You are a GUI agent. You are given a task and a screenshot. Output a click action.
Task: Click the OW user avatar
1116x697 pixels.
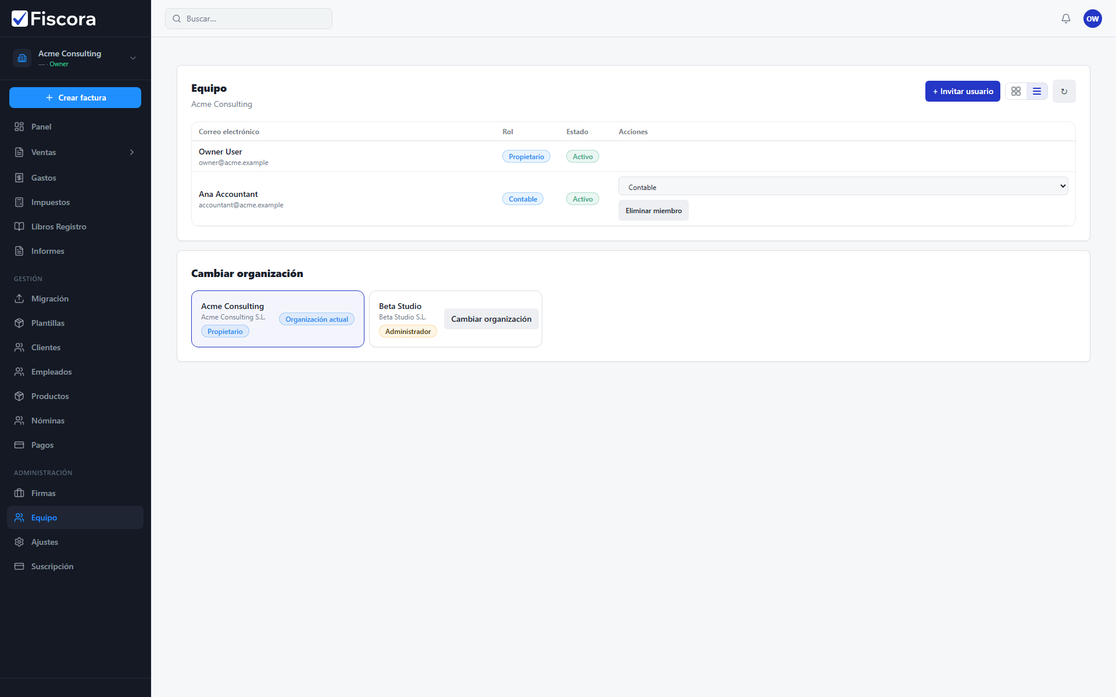coord(1092,19)
